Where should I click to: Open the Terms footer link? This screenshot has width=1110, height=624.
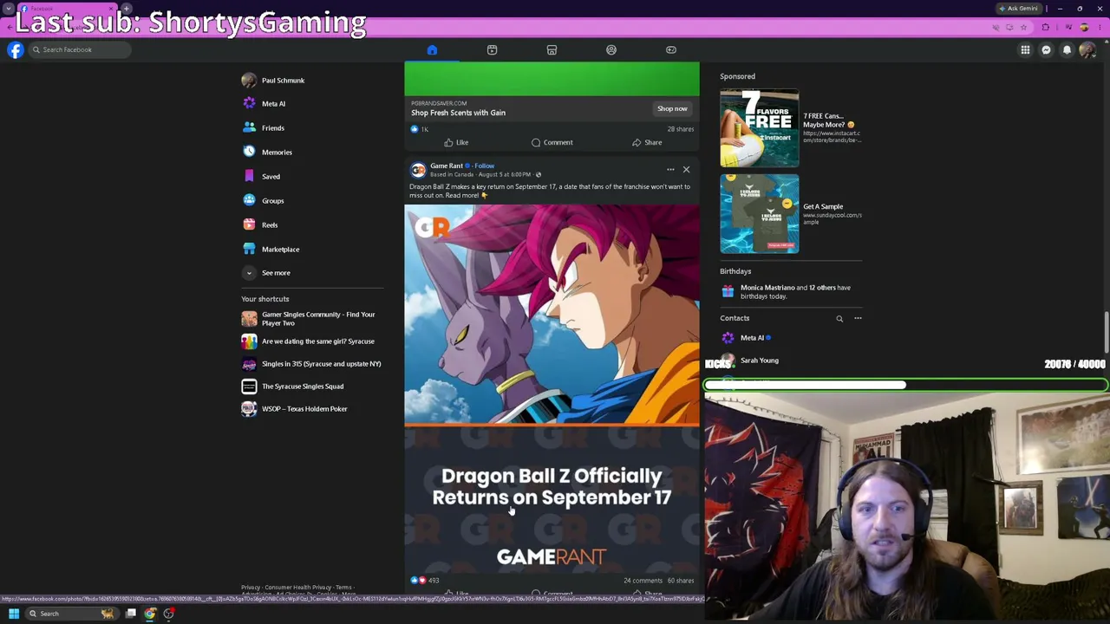[343, 588]
